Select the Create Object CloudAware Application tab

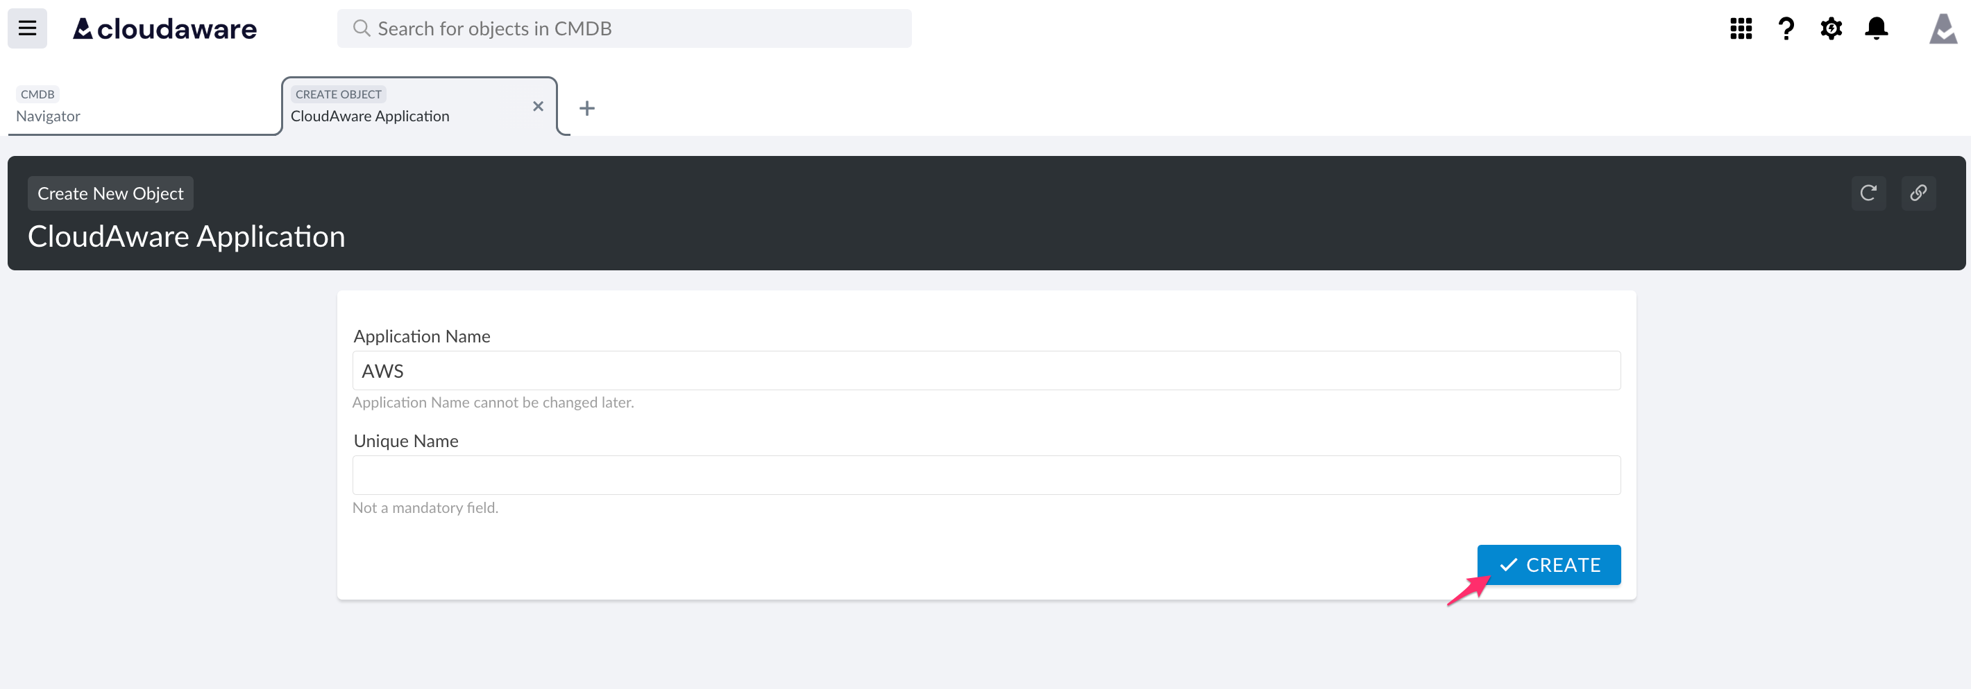pos(405,106)
